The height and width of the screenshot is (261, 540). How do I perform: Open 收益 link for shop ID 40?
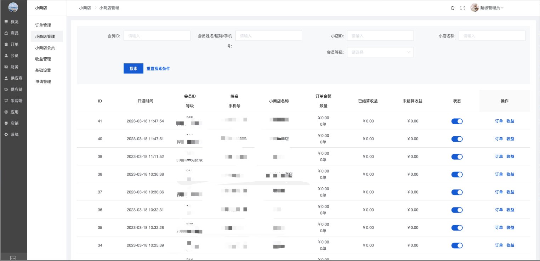[510, 139]
